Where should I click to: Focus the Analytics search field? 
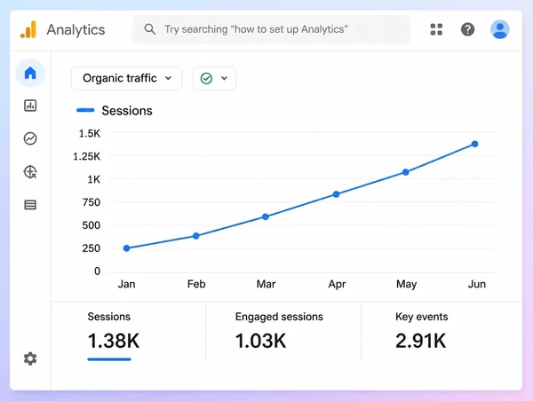click(x=271, y=29)
